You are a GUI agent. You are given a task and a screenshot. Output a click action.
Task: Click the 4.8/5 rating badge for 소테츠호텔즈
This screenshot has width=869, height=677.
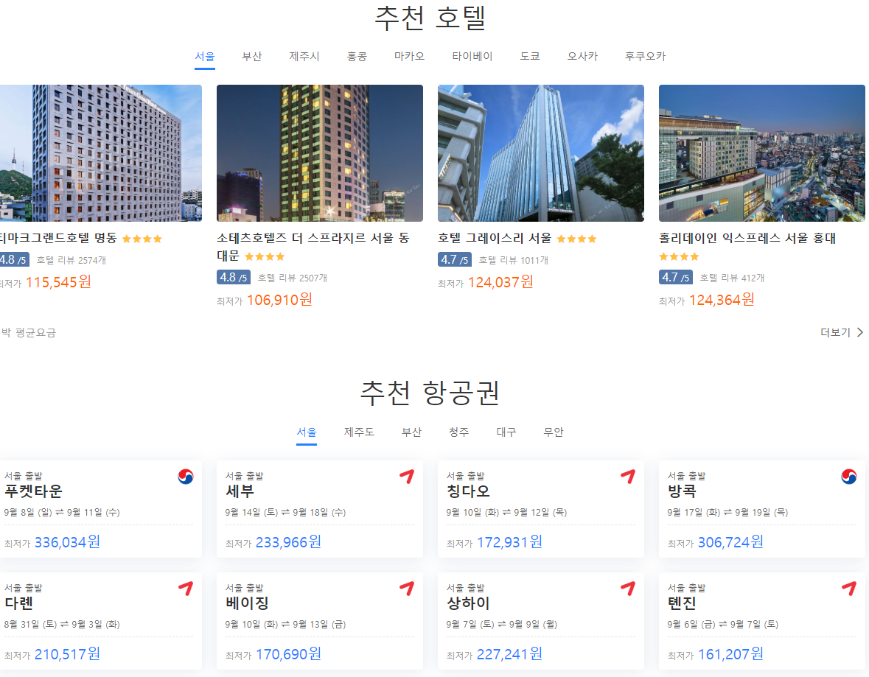point(234,277)
